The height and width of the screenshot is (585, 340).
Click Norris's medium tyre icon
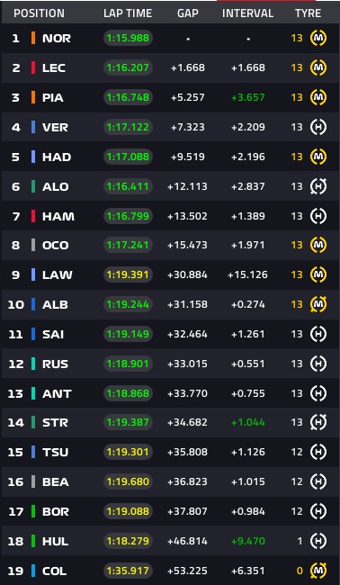tap(318, 38)
